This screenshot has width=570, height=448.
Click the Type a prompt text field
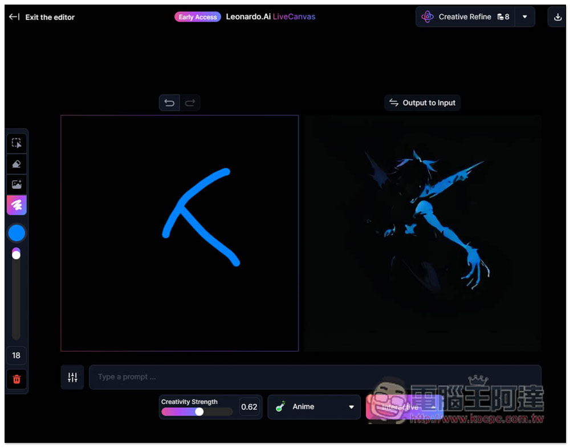tap(315, 377)
